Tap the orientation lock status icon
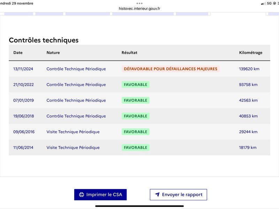The image size is (279, 209). [274, 3]
